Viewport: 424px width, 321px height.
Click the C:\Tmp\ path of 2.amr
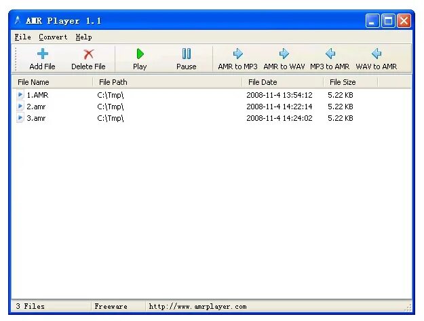[111, 107]
